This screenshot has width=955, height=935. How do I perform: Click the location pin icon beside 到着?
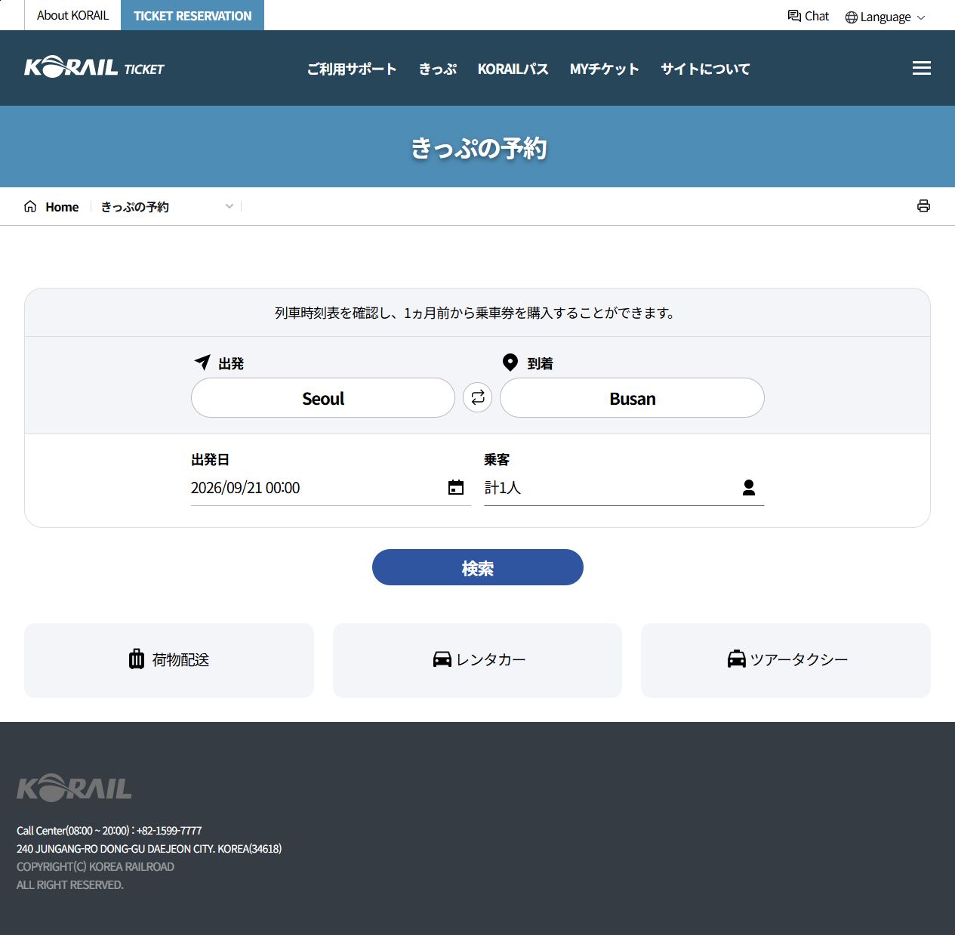pyautogui.click(x=510, y=363)
